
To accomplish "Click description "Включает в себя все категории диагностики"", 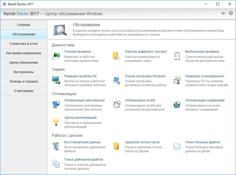I will pos(81,59).
